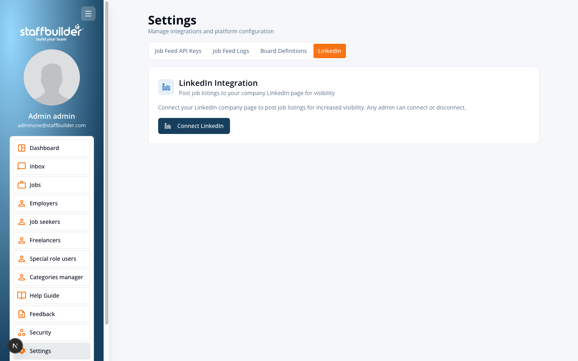578x361 pixels.
Task: Click the Help Guide book icon
Action: pos(22,296)
